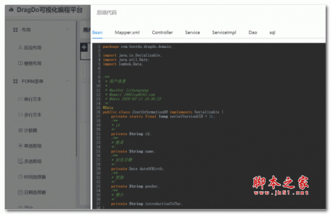Select 多行文本 component label
This screenshot has height=215, width=331.
33,115
